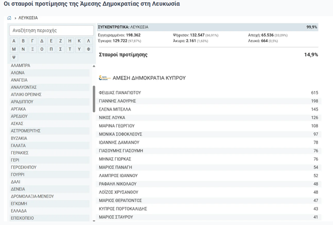Filter regions by letter Λ
The image size is (333, 225).
89,41
